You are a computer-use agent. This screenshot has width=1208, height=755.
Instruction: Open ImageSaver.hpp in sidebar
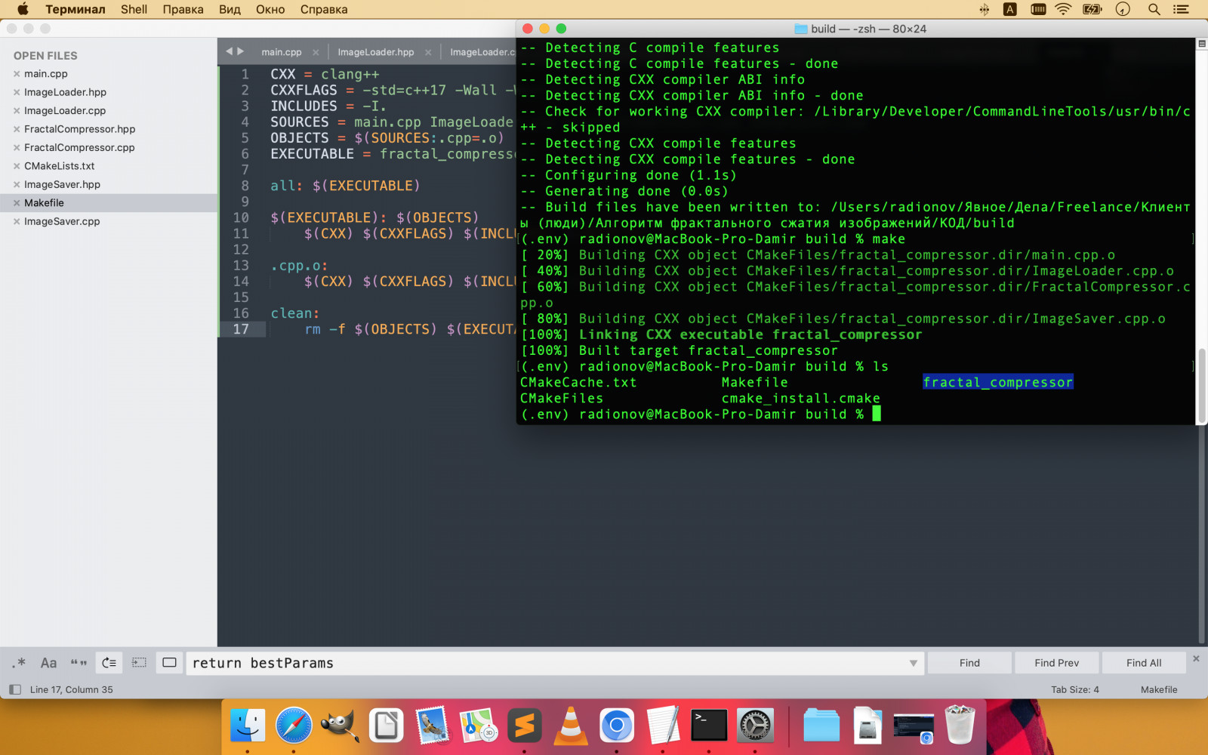point(62,184)
